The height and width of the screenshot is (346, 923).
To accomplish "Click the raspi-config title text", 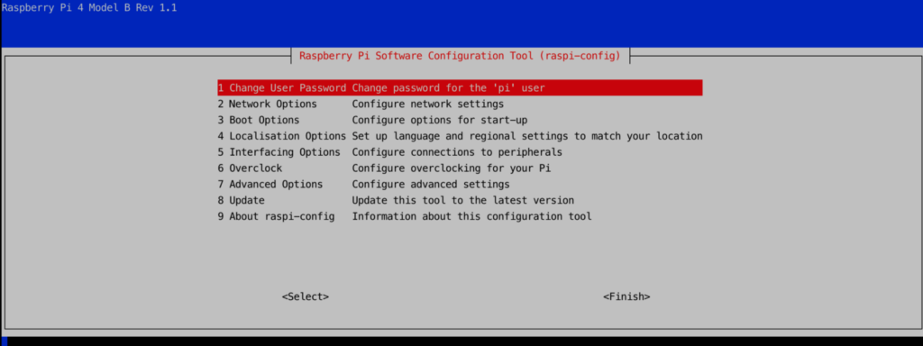I will 460,56.
